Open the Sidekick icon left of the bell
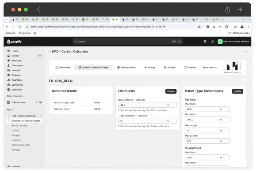Screen dimensions: 256x173 [x=205, y=41]
